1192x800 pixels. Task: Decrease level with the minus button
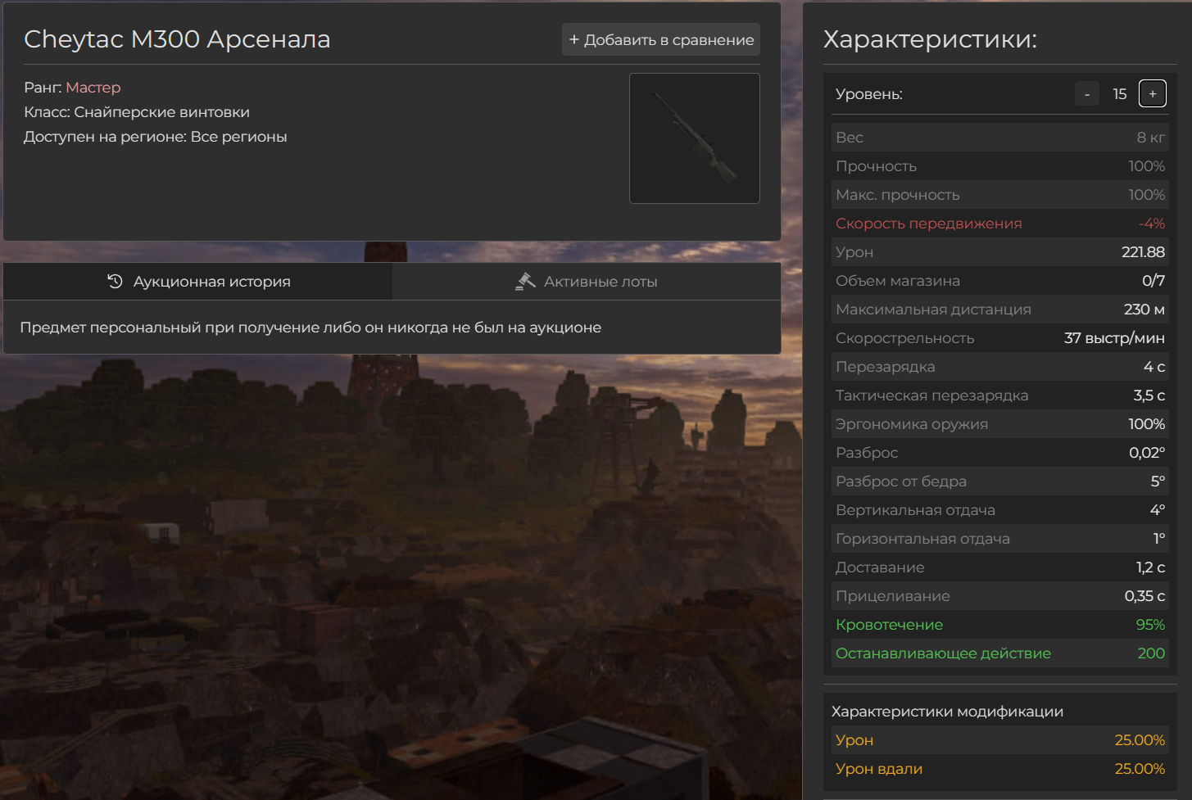tap(1087, 94)
